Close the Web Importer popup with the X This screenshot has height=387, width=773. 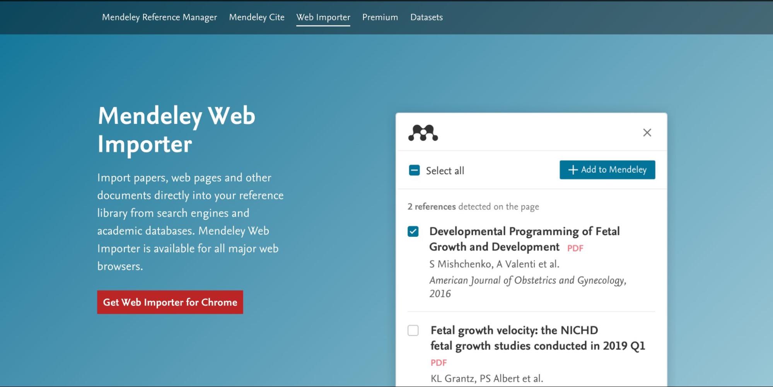click(x=647, y=133)
